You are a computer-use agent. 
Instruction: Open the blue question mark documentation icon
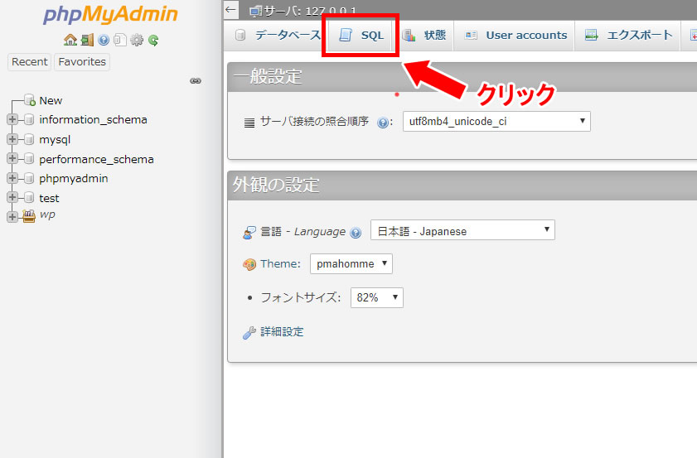[x=104, y=40]
